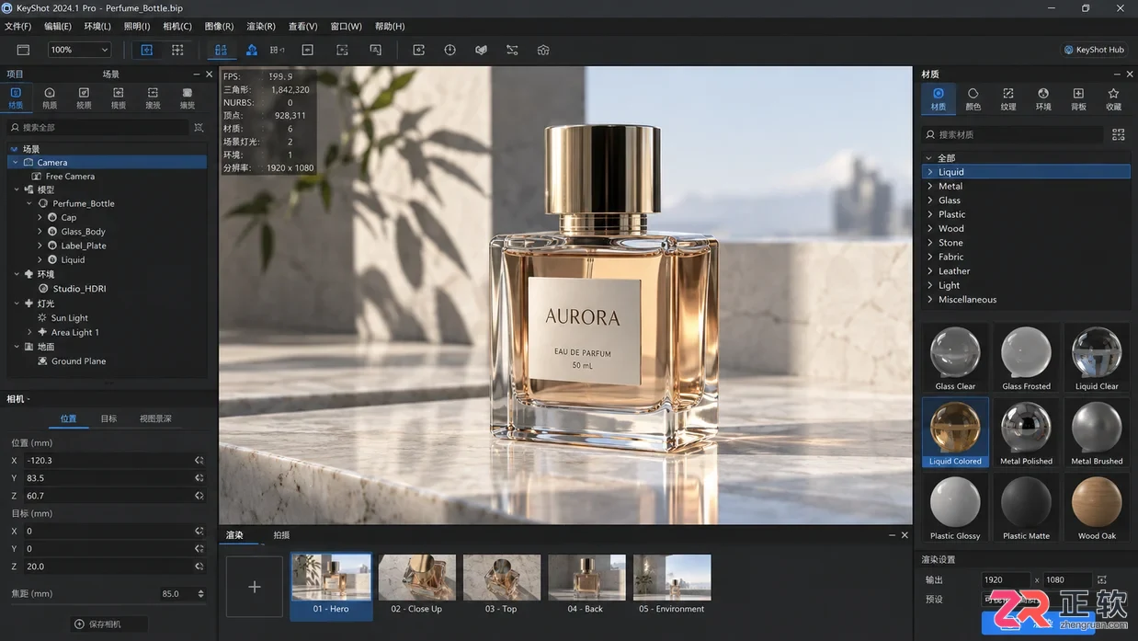Open the 100% zoom dropdown

[79, 50]
